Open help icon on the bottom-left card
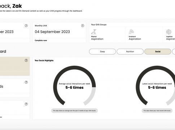Image resolution: width=175 pixels, height=130 pixels. [x=26, y=104]
